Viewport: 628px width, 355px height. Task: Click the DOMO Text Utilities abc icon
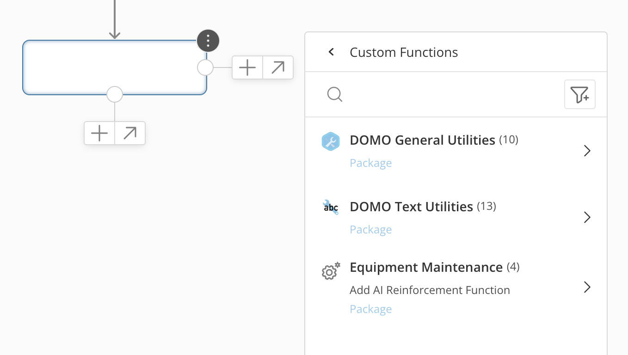(x=331, y=208)
